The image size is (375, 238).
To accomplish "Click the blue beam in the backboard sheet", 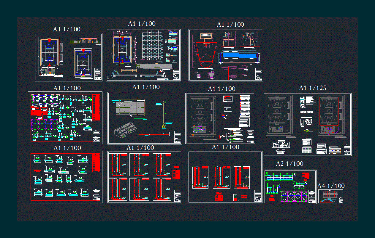I will click(x=239, y=55).
